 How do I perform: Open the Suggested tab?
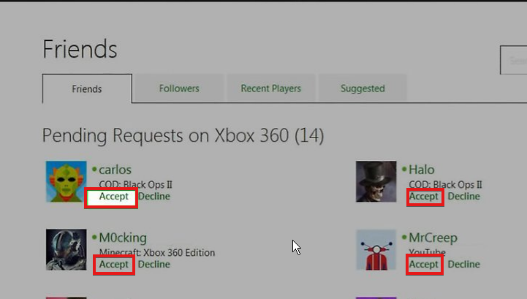363,88
